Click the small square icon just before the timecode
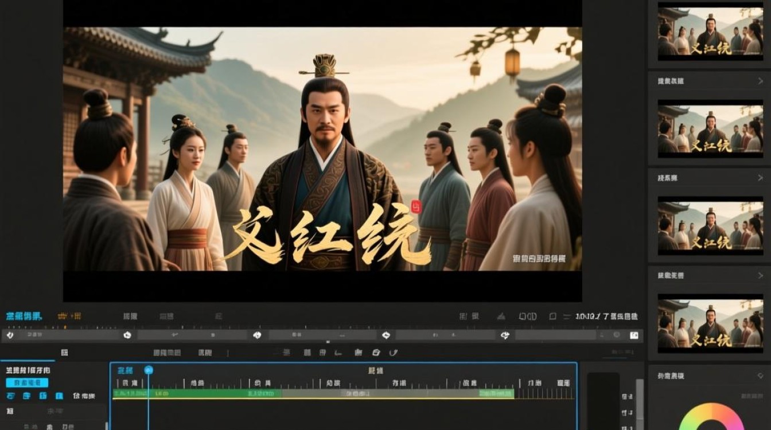Viewport: 771px width, 430px height. pyautogui.click(x=553, y=316)
